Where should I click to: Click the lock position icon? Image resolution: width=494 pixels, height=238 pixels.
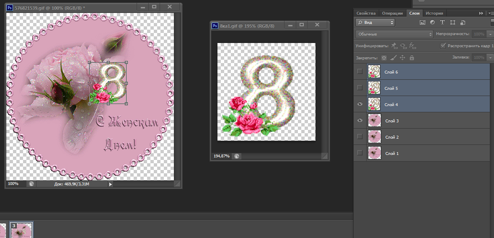click(403, 58)
